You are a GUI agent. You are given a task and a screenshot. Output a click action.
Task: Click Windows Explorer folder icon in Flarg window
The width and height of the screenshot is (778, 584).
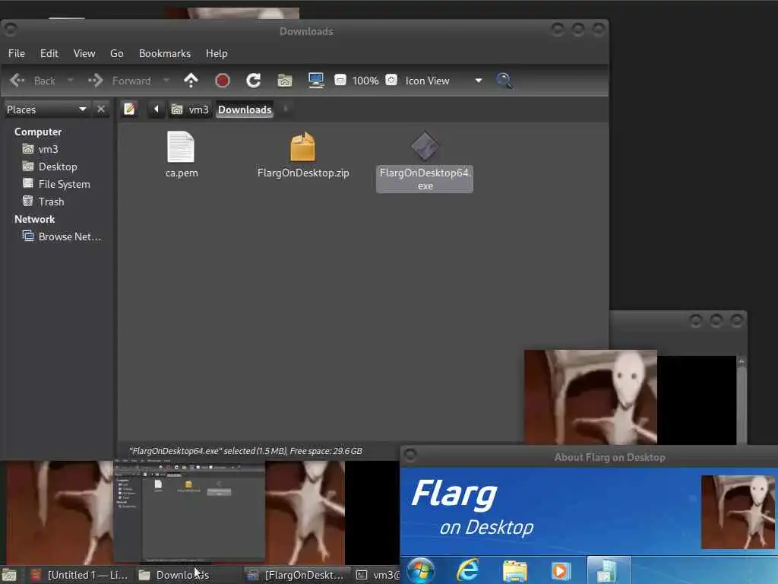(x=514, y=570)
